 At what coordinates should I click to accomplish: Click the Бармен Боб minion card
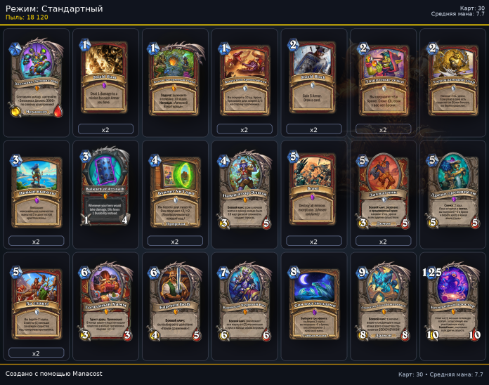point(175,302)
